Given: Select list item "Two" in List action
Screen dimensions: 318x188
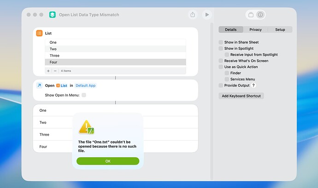Looking at the screenshot, I should (115, 49).
